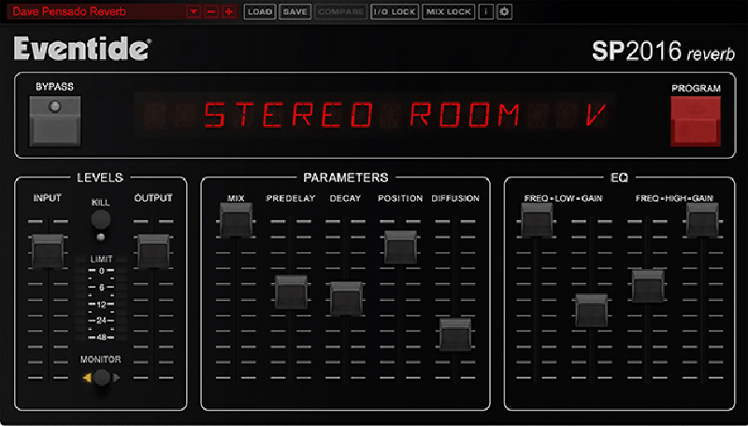Click the PREDELAY fader handle
Screen dimensions: 748x426
tap(291, 291)
